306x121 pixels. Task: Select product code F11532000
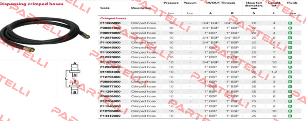tap(110, 62)
